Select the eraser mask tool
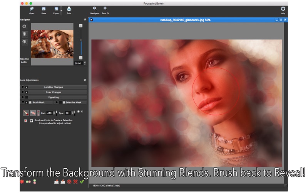Viewport: 308px width, 193px height. 33,113
